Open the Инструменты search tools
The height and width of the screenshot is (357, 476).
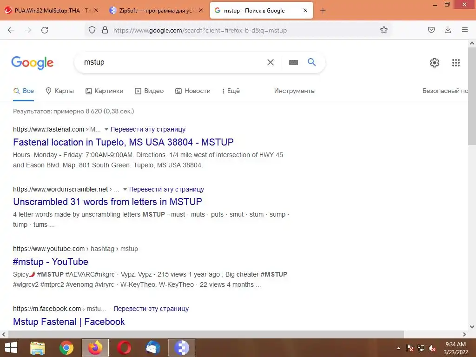(295, 91)
